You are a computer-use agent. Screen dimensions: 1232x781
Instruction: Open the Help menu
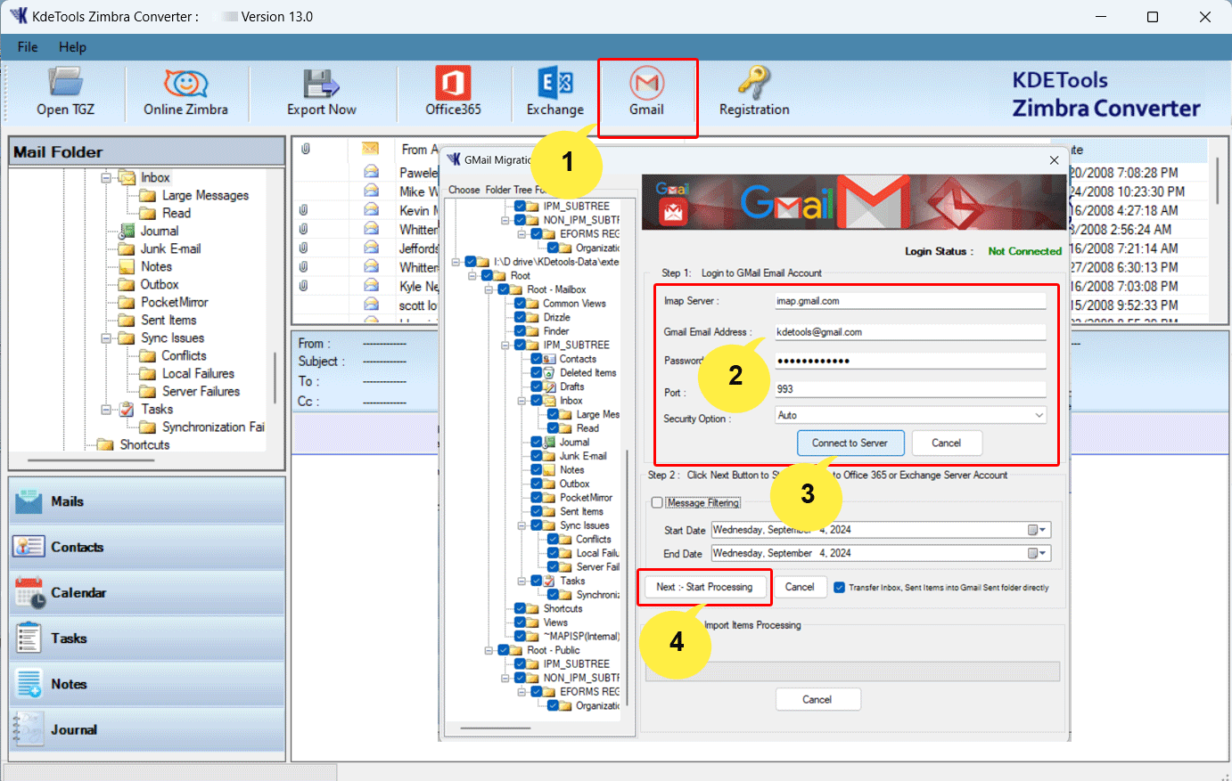(x=72, y=47)
